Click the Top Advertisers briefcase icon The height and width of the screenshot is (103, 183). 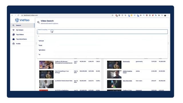click(13, 39)
